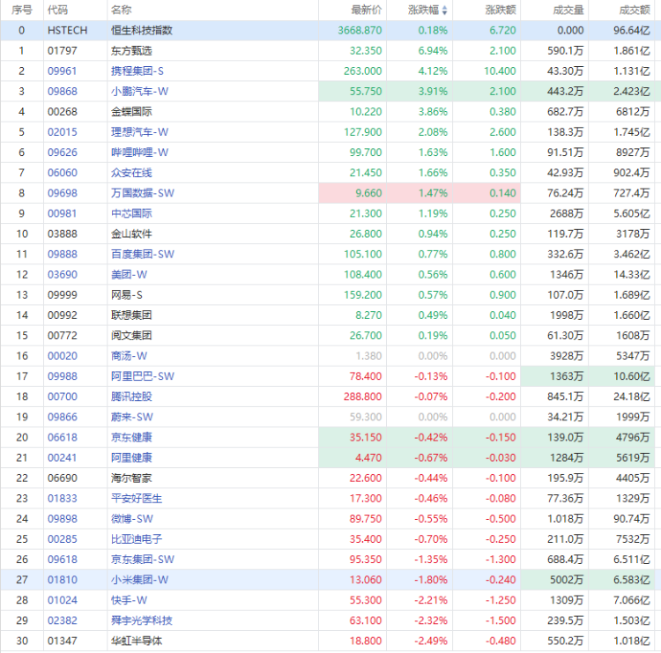Select 联想集团 stock name
The image size is (661, 653).
(x=131, y=315)
